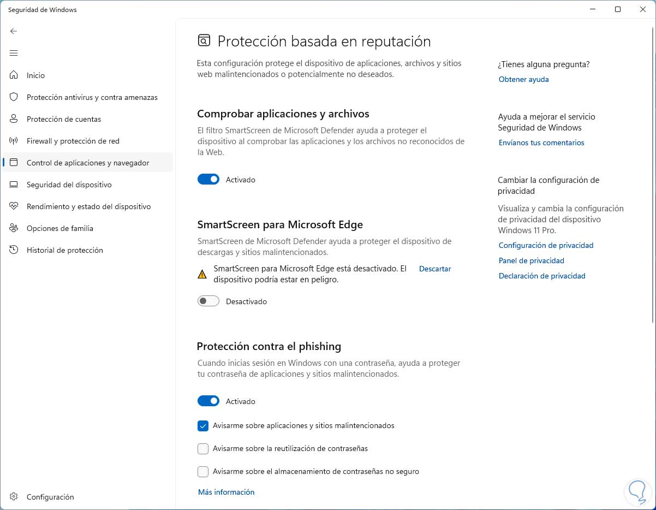
Task: Click the device performance heart icon
Action: (x=14, y=206)
